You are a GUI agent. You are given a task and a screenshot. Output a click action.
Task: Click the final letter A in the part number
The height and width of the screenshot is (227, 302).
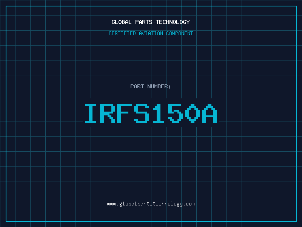tap(210, 113)
